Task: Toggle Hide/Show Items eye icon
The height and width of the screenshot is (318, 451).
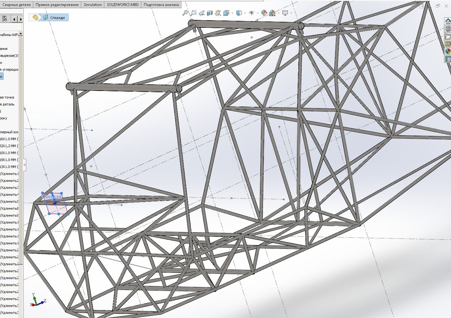Action: [252, 13]
